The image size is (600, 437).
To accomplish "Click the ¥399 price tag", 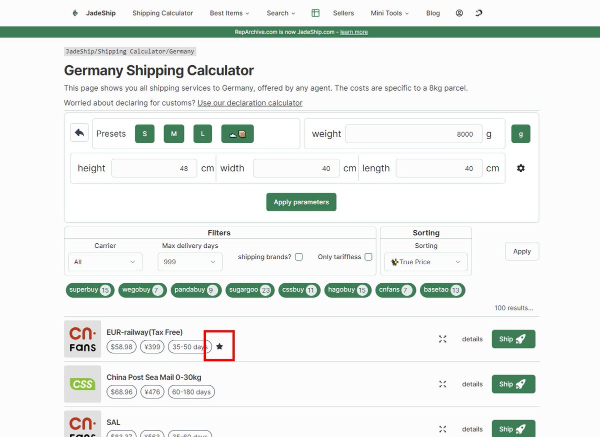I will click(152, 346).
